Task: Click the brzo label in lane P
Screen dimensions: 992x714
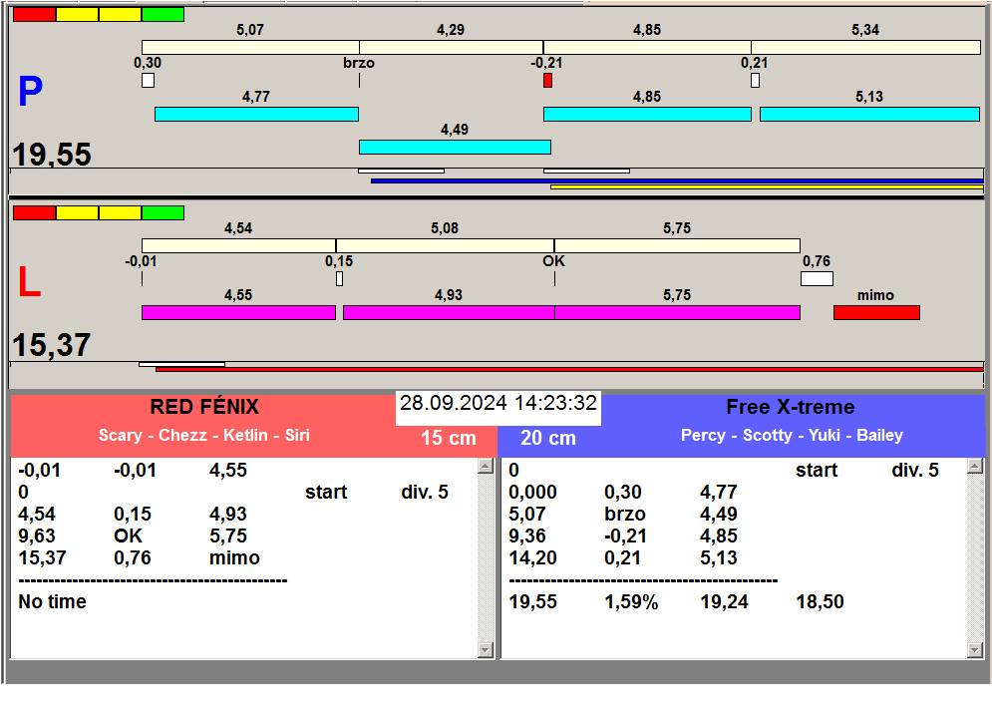Action: [x=359, y=63]
